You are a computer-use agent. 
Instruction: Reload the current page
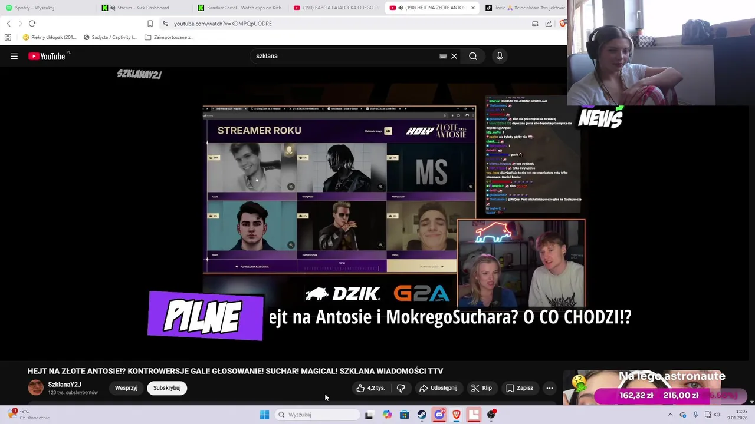pyautogui.click(x=32, y=24)
